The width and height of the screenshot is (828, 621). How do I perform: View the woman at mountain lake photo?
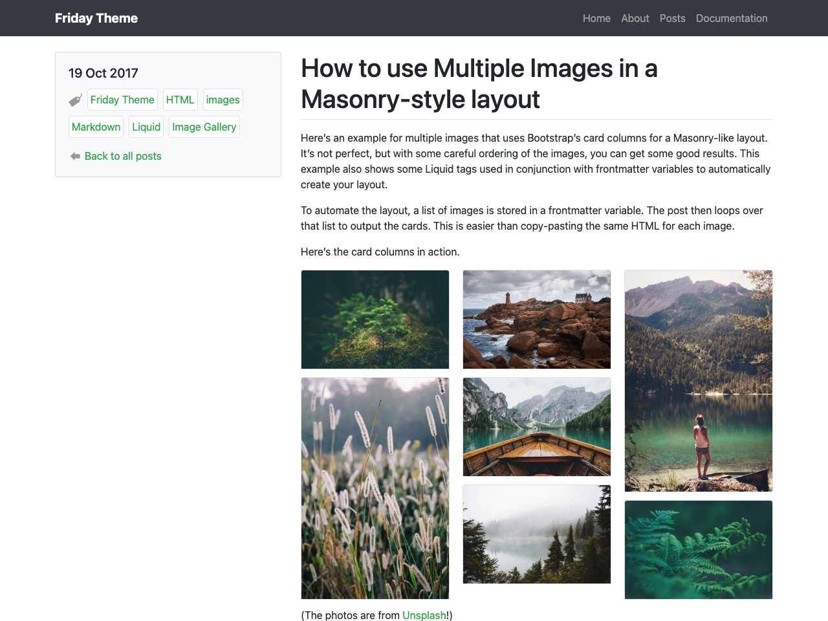699,381
